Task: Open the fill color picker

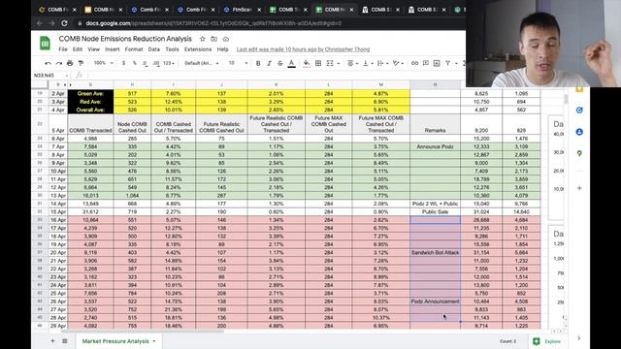Action: pos(307,63)
